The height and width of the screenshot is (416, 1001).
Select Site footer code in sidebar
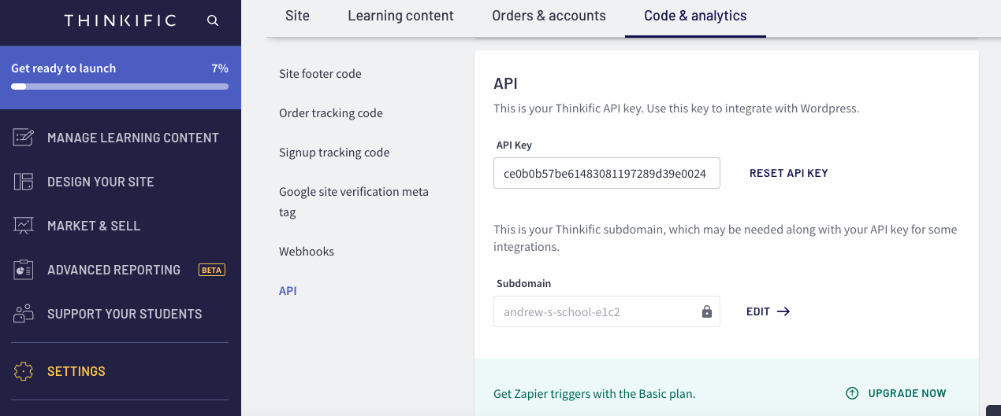[x=320, y=74]
